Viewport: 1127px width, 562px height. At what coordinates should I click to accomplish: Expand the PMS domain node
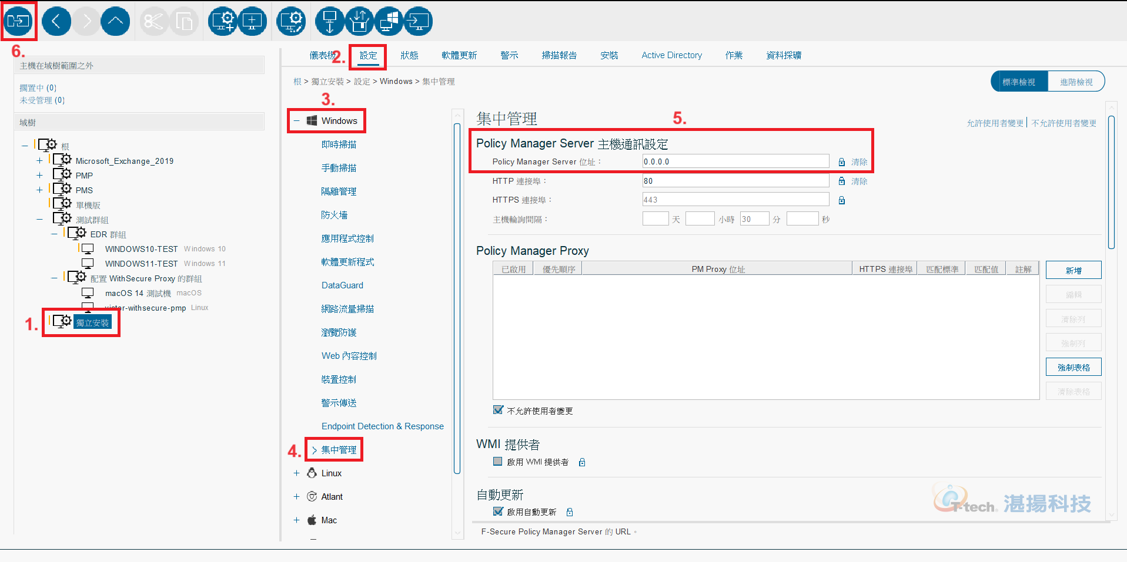tap(39, 190)
